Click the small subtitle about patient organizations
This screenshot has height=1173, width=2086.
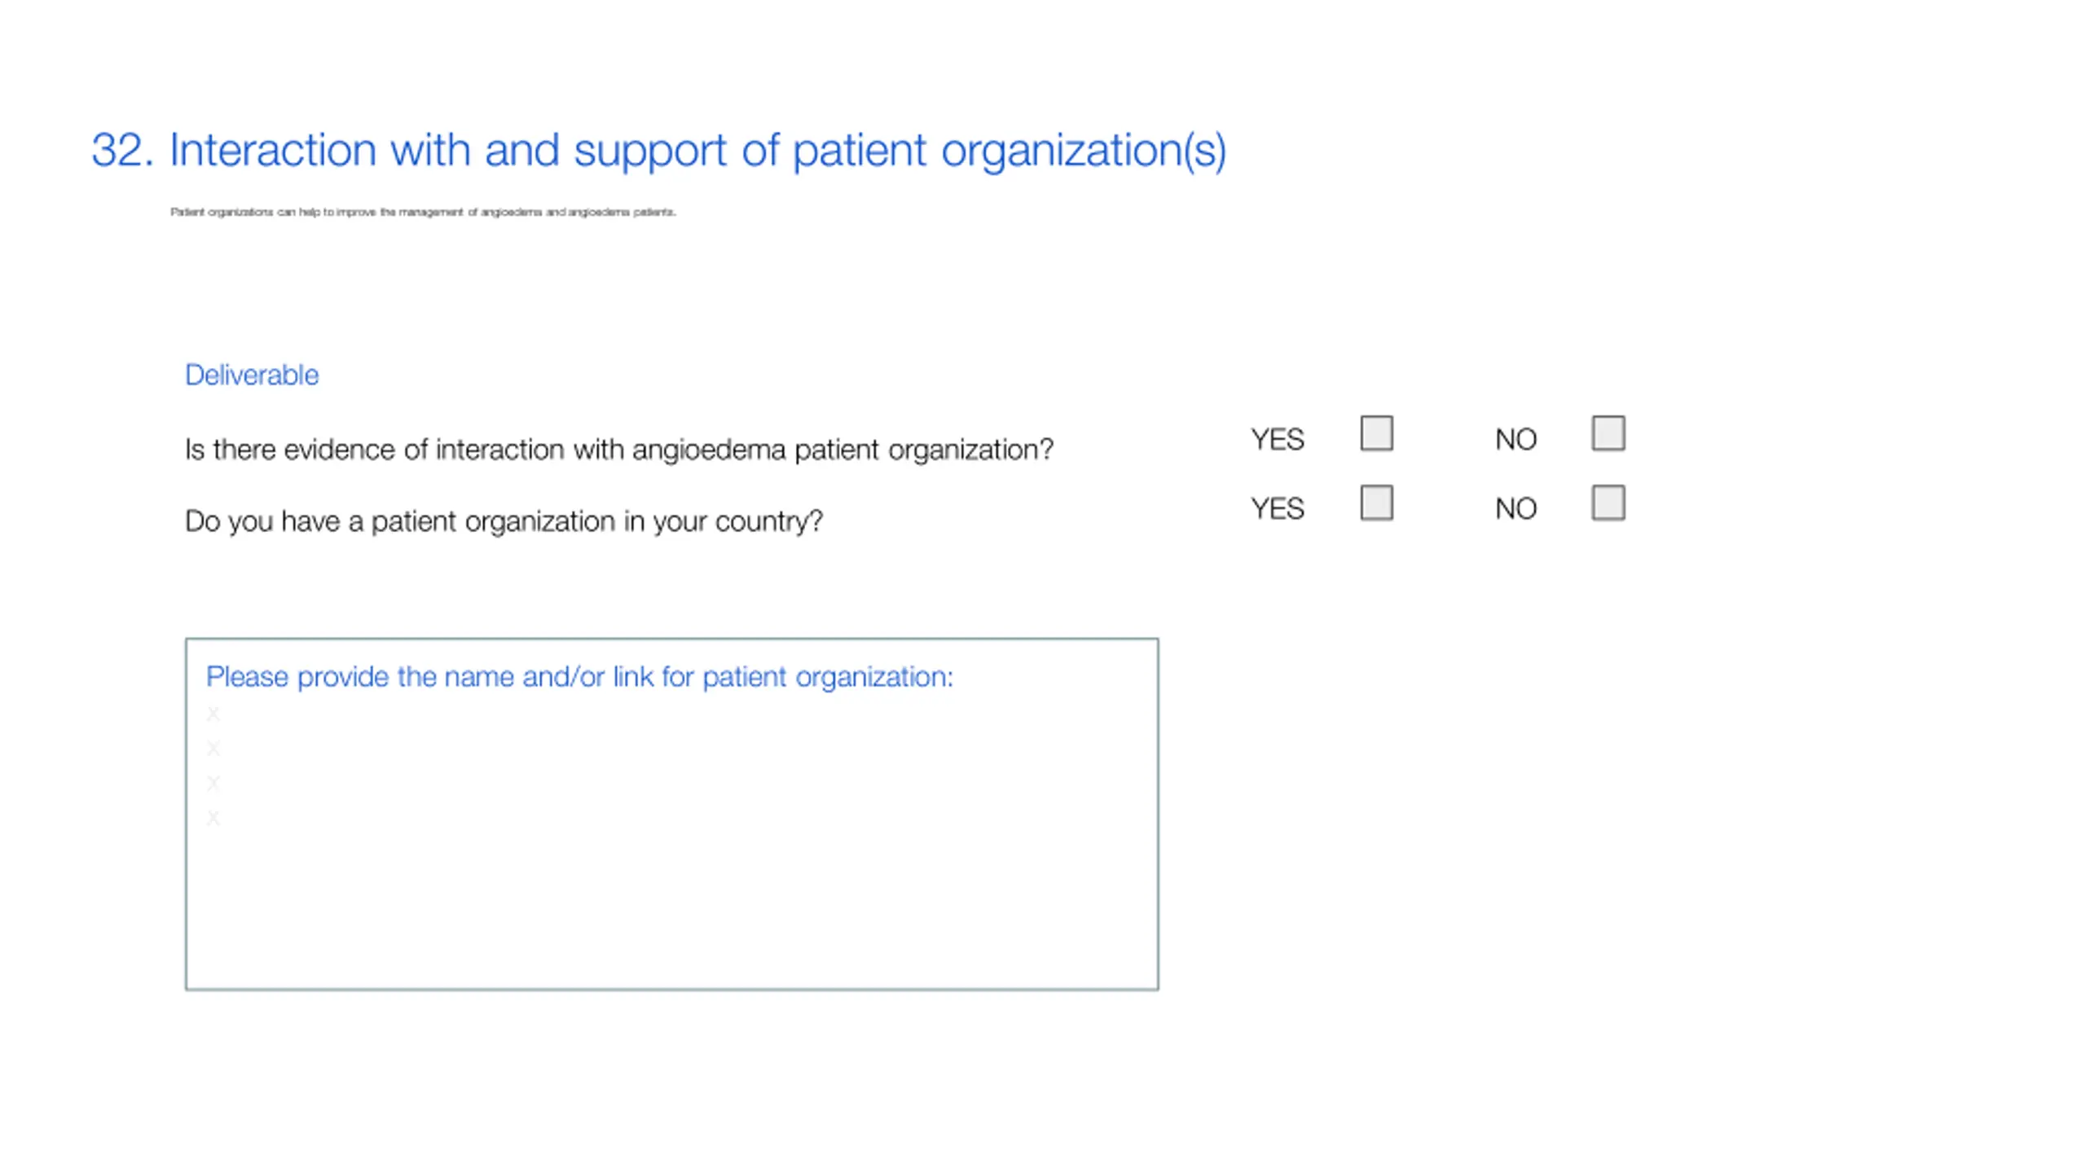click(x=423, y=212)
